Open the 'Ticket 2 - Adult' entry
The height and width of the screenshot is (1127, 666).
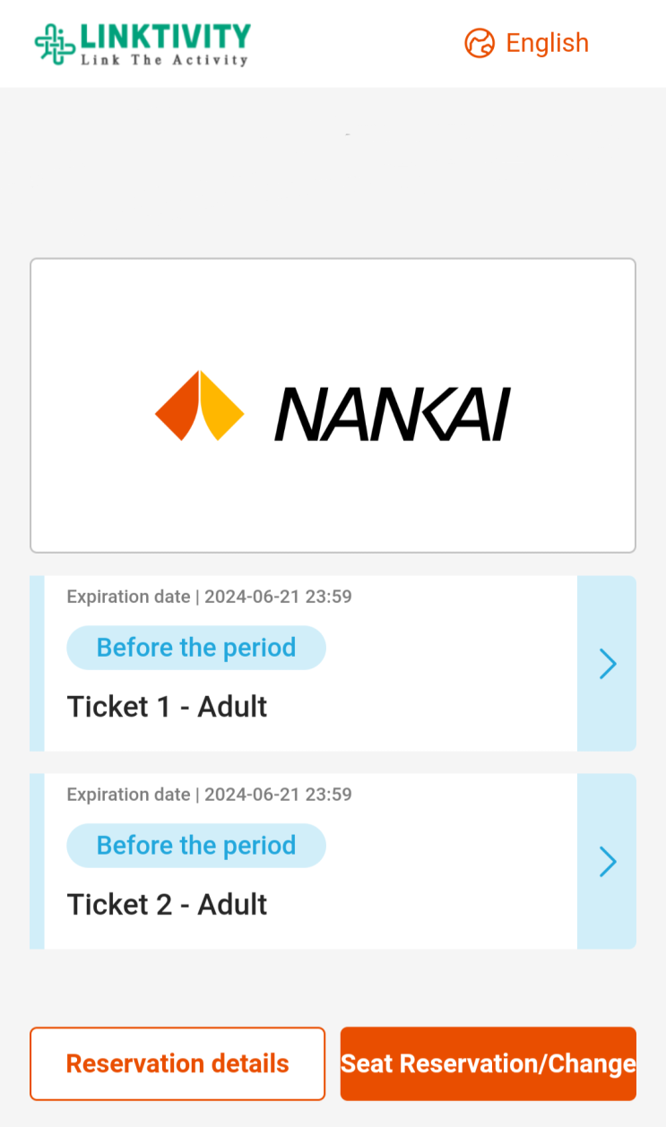point(168,905)
